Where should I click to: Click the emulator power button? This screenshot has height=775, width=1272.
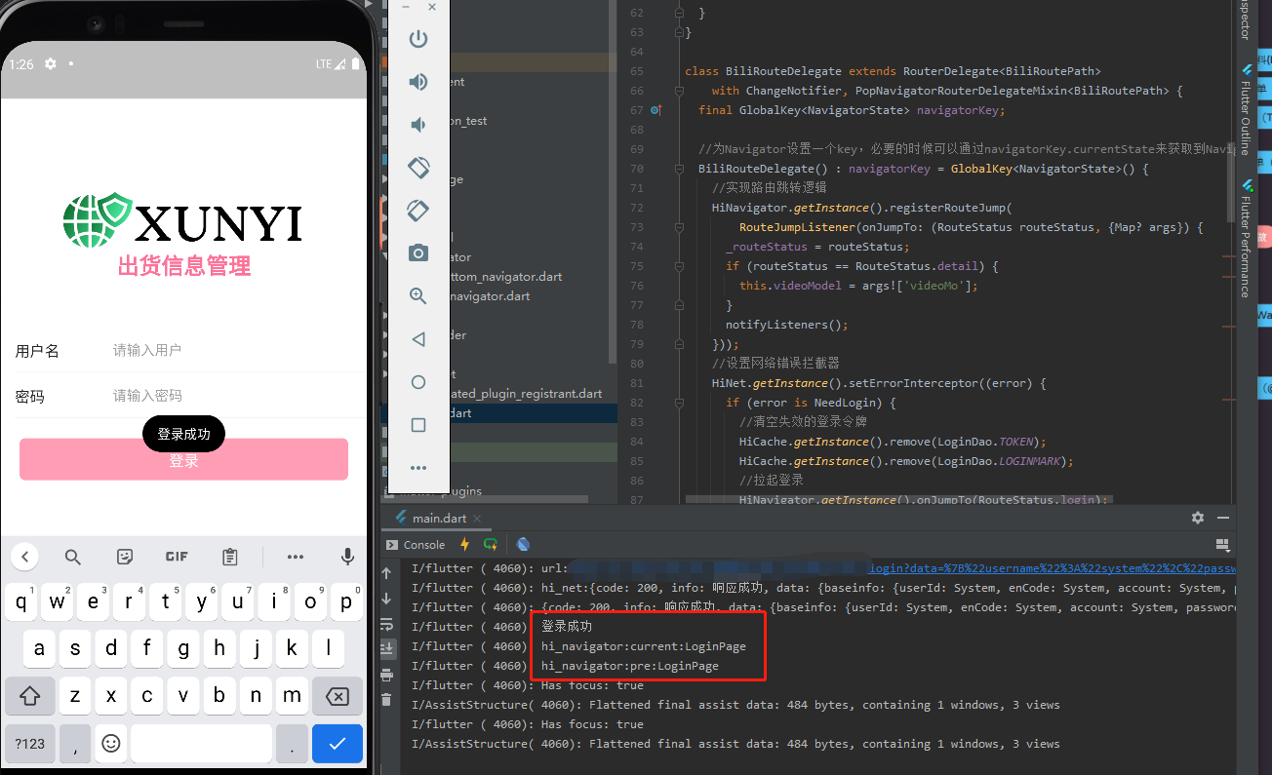418,39
